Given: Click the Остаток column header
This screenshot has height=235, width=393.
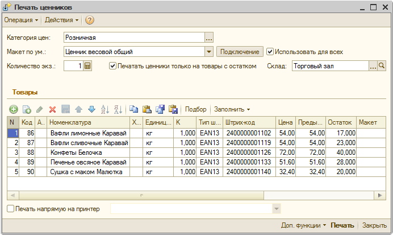Looking at the screenshot, I should [x=341, y=122].
